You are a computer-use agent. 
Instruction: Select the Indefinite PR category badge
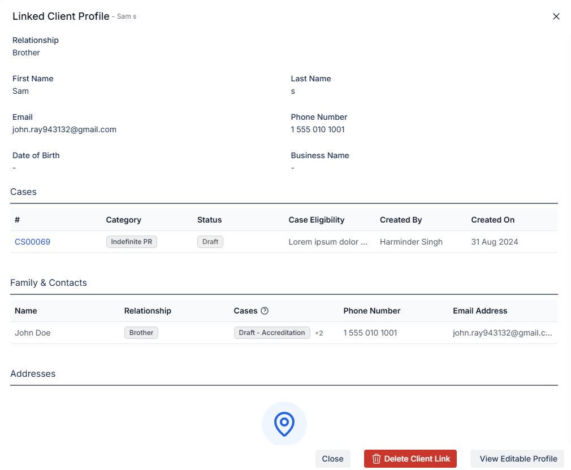(131, 241)
